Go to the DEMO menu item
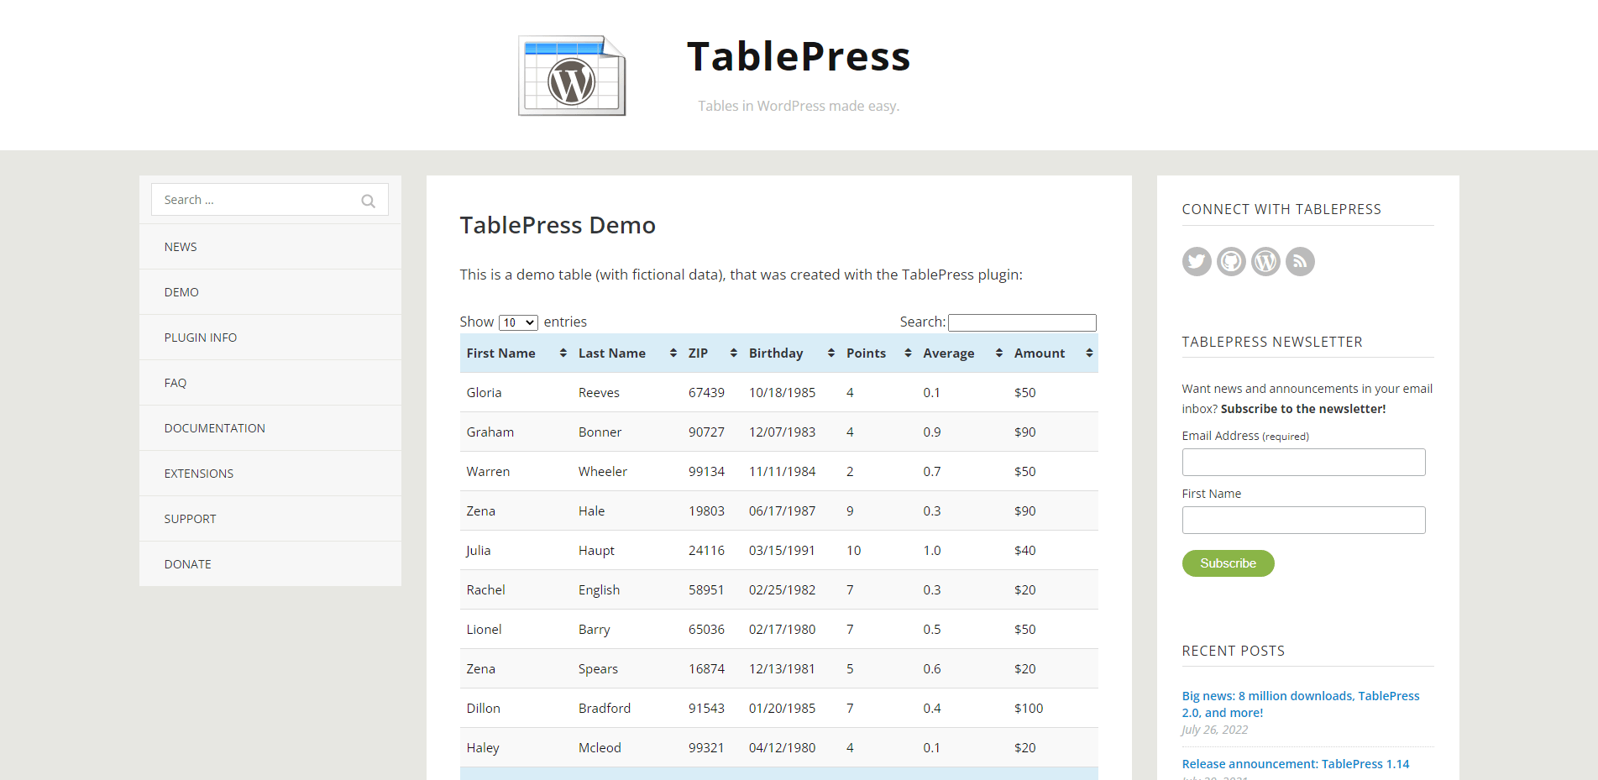Image resolution: width=1598 pixels, height=780 pixels. pyautogui.click(x=270, y=292)
